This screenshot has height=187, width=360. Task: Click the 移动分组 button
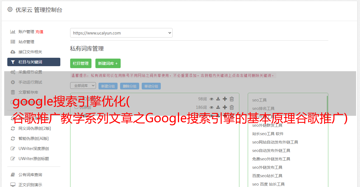tap(151, 86)
